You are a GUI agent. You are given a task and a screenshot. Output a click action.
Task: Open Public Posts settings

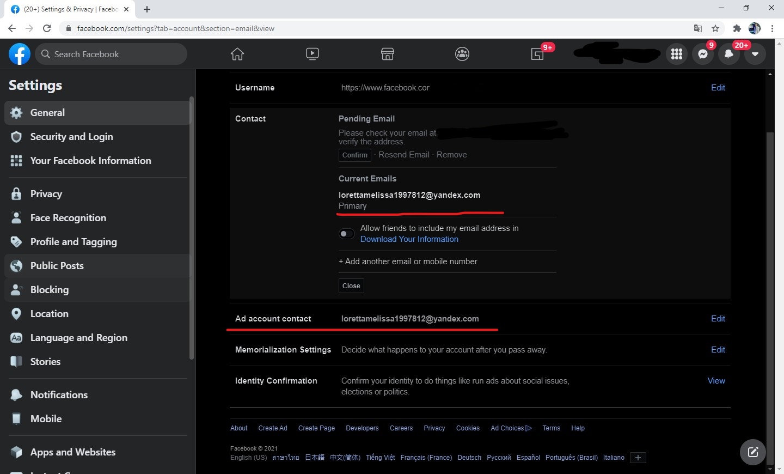[97, 266]
